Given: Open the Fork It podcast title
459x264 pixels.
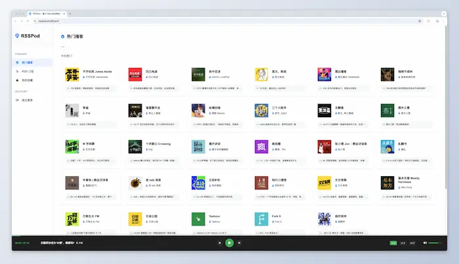Looking at the screenshot, I should pos(276,216).
